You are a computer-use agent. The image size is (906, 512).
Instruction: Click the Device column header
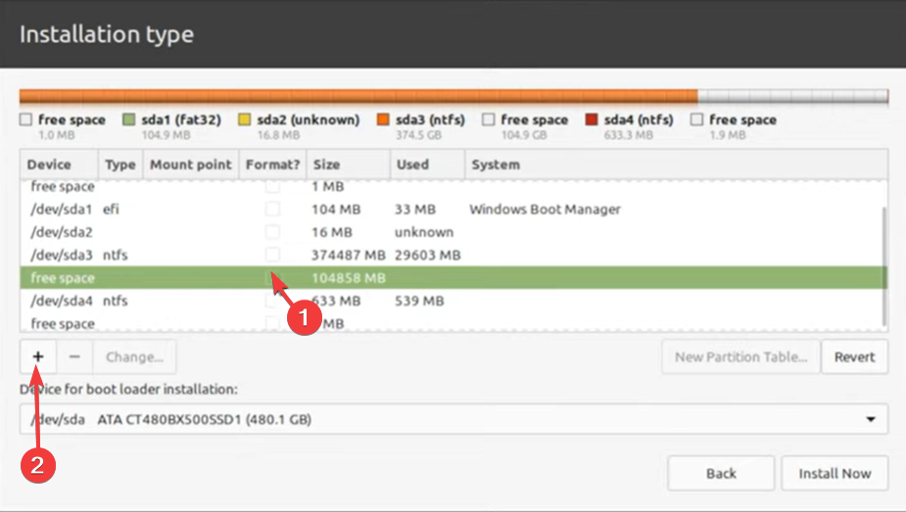point(59,164)
